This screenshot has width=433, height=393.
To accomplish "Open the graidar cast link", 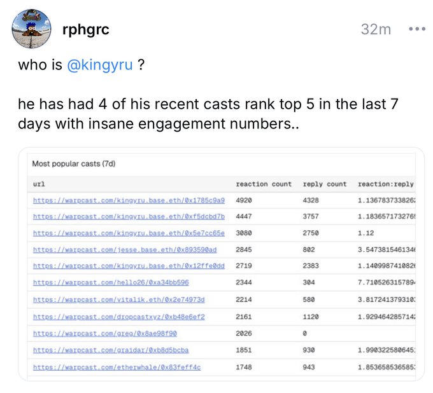I will (111, 350).
